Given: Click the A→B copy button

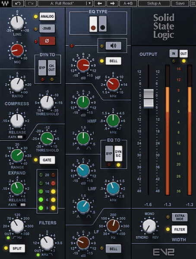Looking at the screenshot, I should [128, 3].
